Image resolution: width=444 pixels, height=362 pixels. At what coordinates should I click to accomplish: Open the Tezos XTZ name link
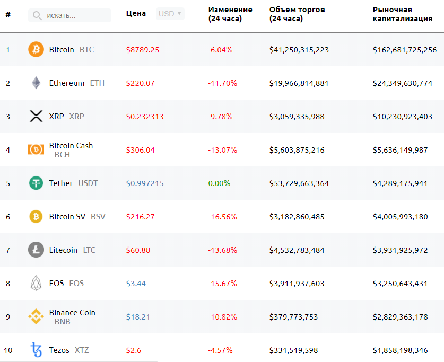click(x=59, y=350)
